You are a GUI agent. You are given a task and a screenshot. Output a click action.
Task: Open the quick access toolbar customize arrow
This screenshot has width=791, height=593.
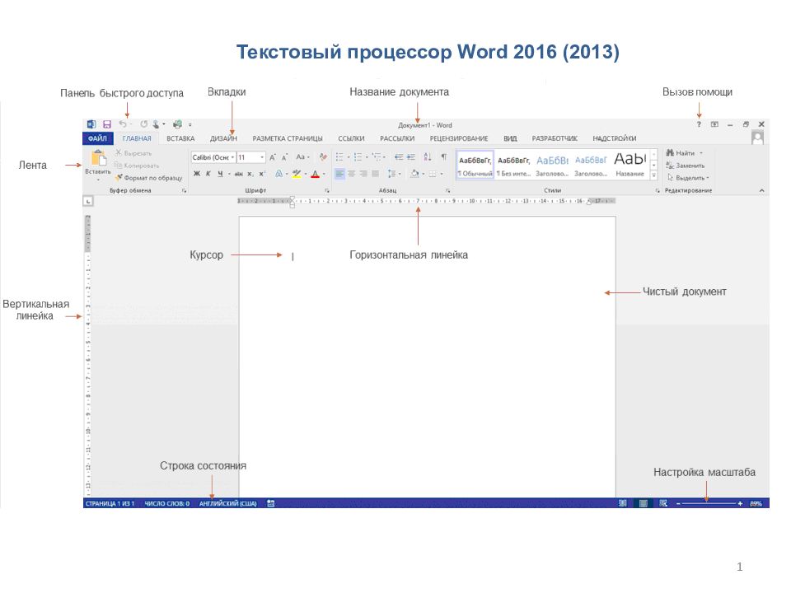coord(190,124)
